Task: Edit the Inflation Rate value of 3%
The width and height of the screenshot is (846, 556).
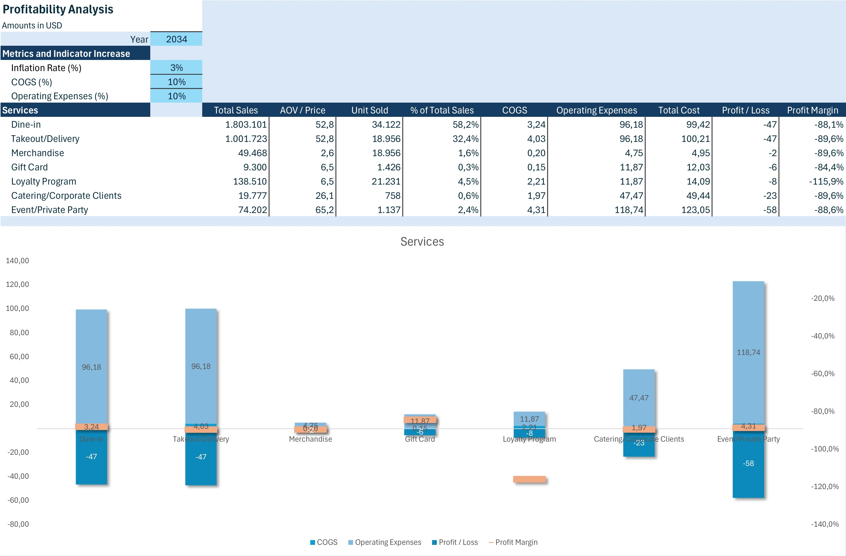Action: (176, 67)
